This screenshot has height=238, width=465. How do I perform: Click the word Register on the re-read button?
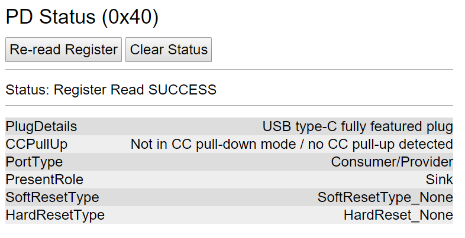pos(91,50)
